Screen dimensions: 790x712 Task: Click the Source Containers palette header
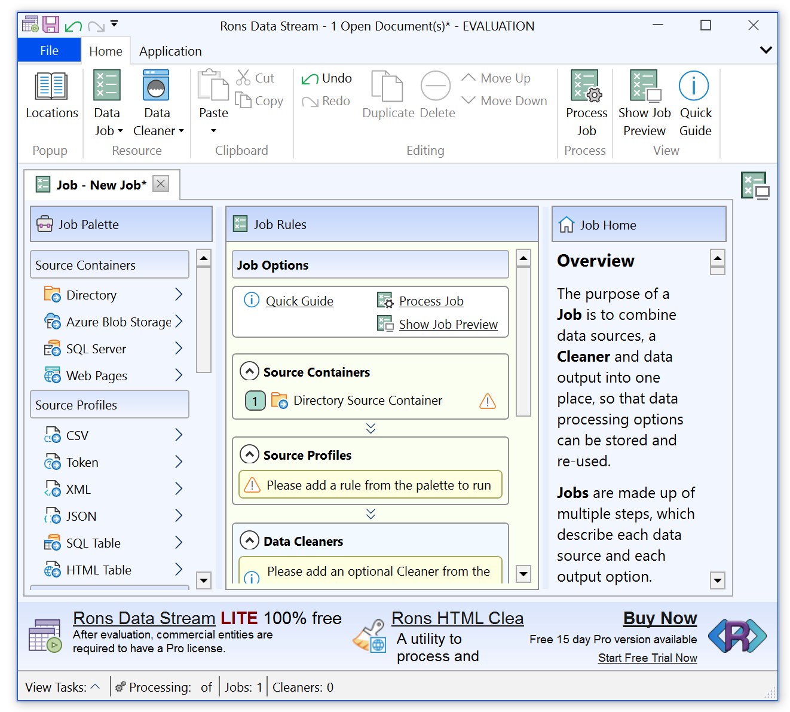click(109, 264)
